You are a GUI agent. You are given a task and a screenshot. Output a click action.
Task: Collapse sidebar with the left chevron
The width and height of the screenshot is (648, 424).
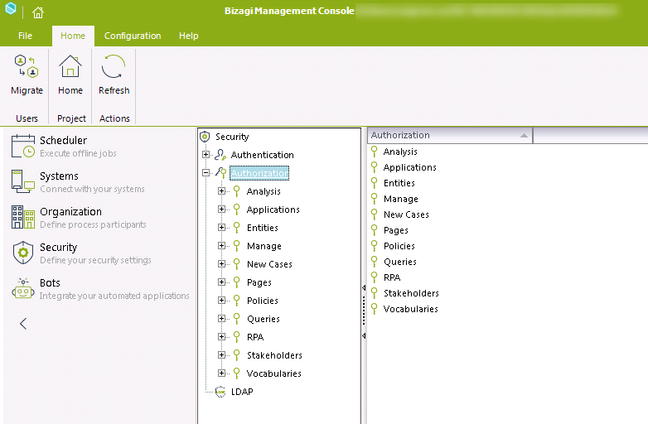point(23,324)
